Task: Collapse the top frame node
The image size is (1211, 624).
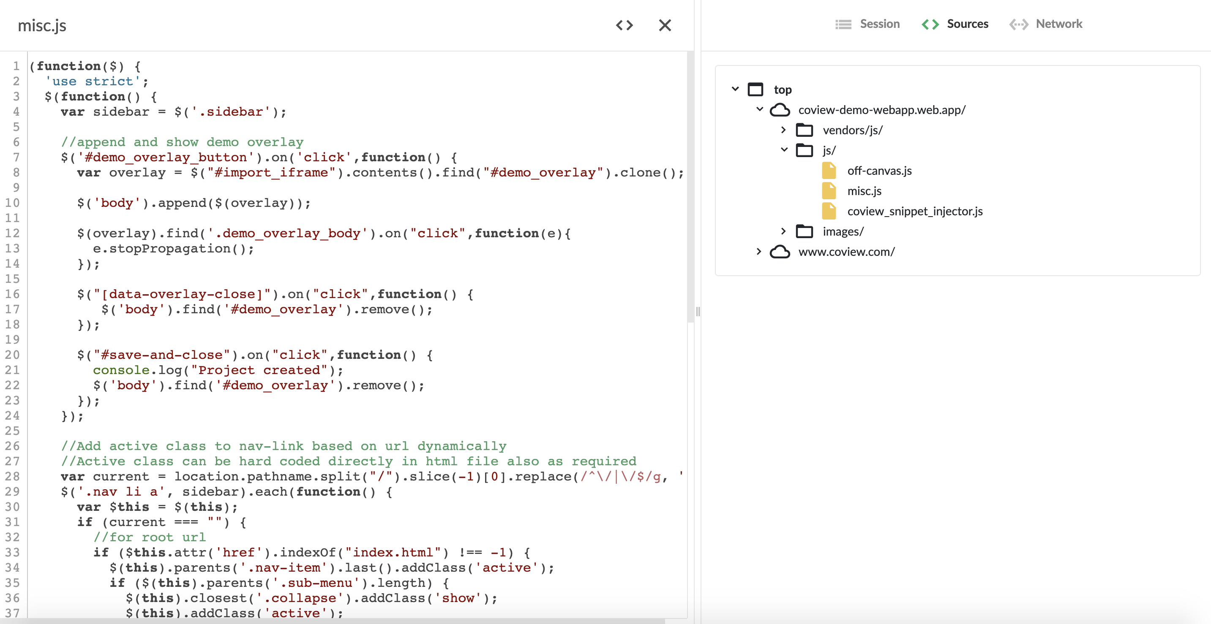Action: [735, 89]
